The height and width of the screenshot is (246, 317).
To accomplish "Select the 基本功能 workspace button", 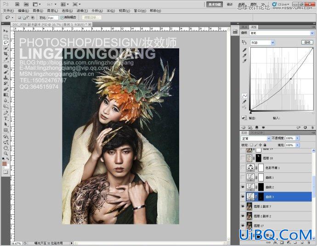I will (x=215, y=4).
